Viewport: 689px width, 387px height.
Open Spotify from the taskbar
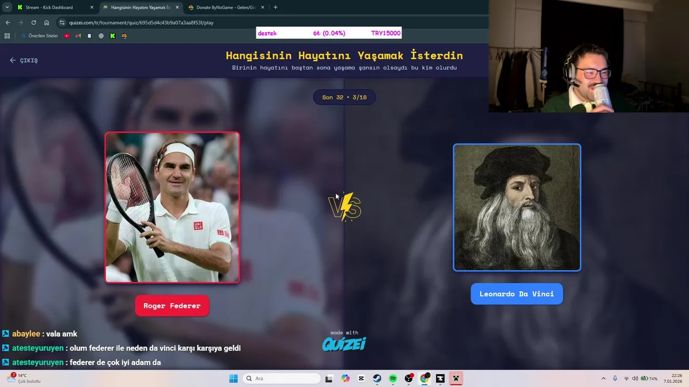click(x=393, y=378)
